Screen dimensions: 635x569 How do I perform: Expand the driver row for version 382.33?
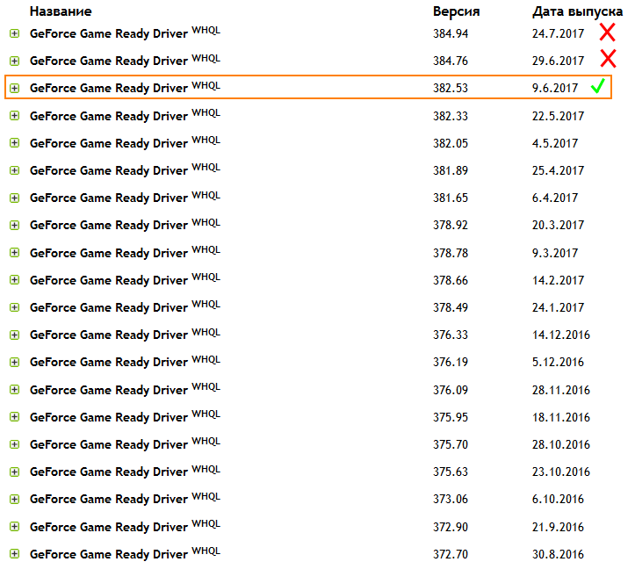click(x=15, y=116)
